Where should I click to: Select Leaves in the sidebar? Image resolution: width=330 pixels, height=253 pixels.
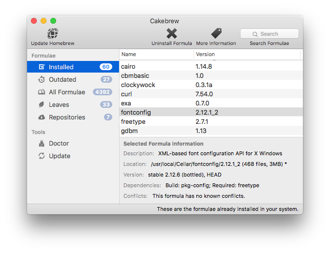coord(73,104)
